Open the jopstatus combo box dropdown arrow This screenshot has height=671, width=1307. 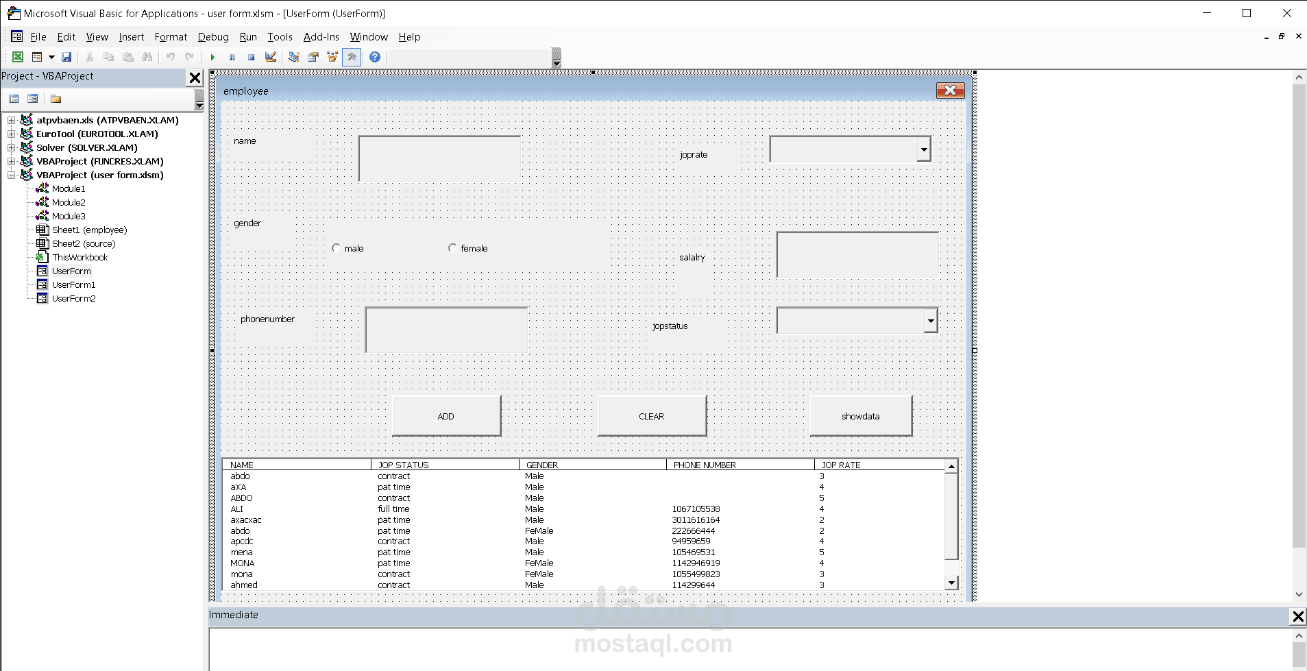(x=931, y=320)
